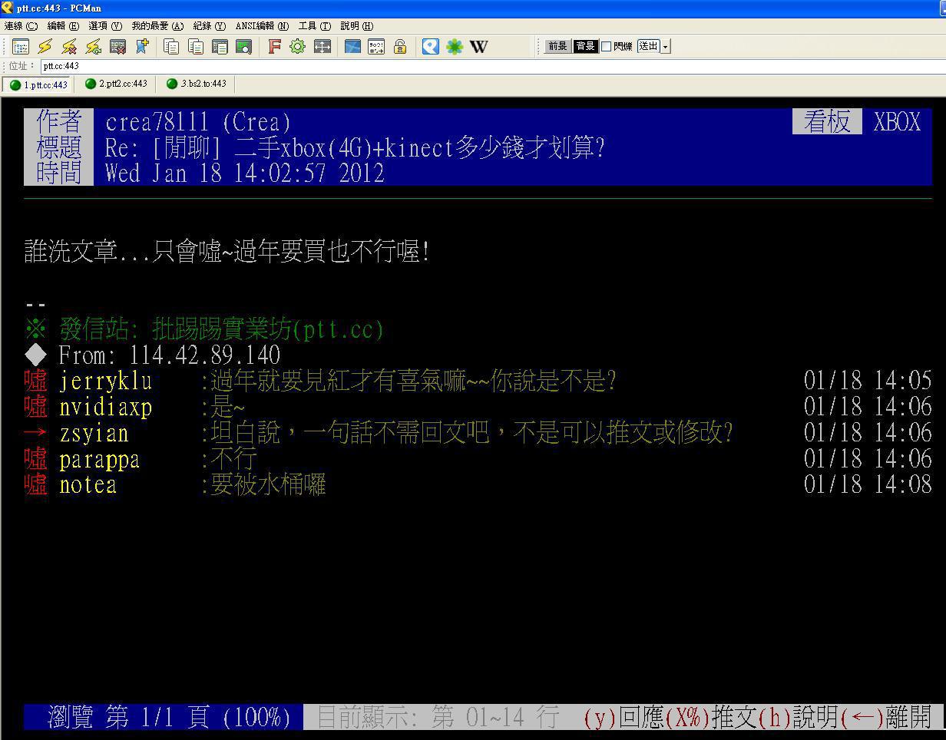Click the paste toolbar icon
Image resolution: width=946 pixels, height=740 pixels.
[196, 47]
